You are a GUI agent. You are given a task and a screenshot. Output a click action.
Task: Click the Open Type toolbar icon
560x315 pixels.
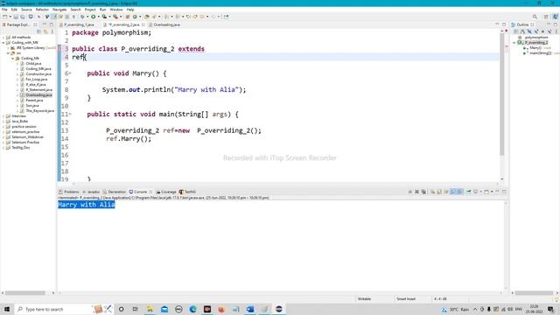tap(147, 17)
